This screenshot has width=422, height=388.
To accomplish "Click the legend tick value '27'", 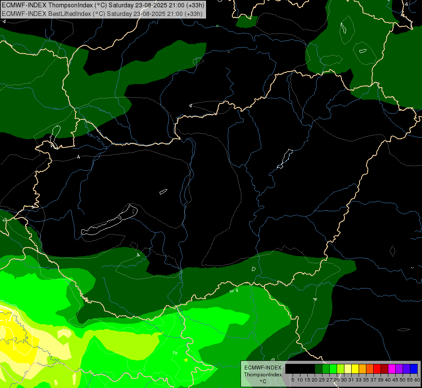I will pyautogui.click(x=329, y=380).
